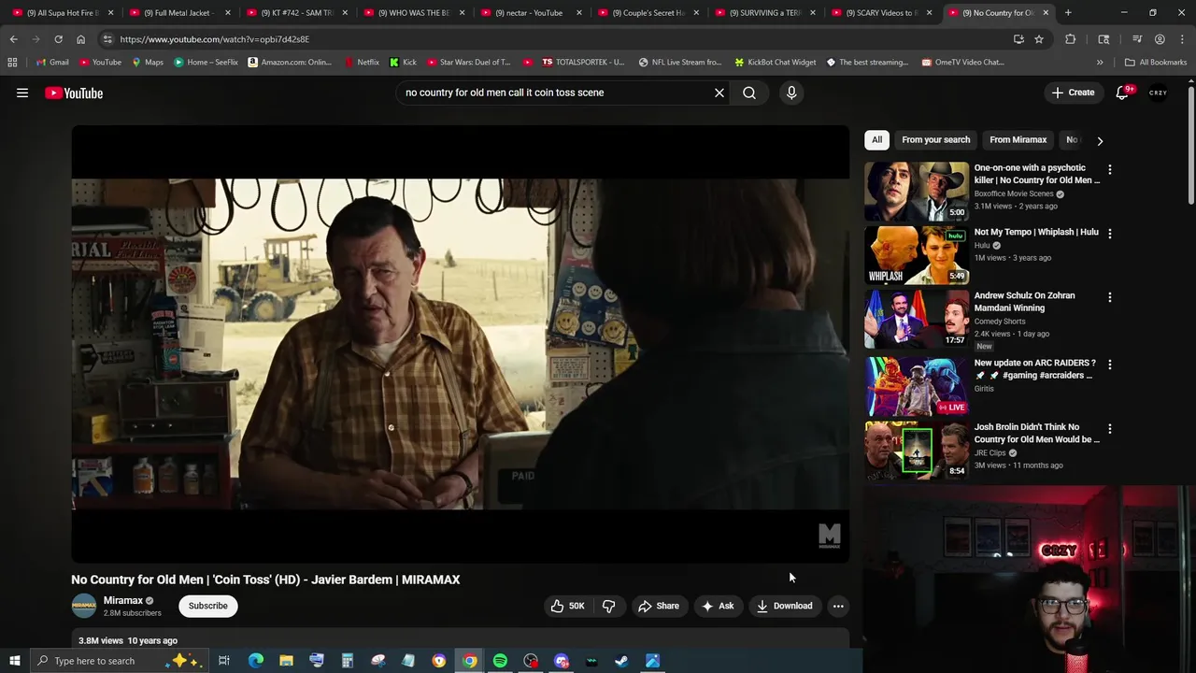Run search with the magnifier button
The height and width of the screenshot is (673, 1196).
749,93
